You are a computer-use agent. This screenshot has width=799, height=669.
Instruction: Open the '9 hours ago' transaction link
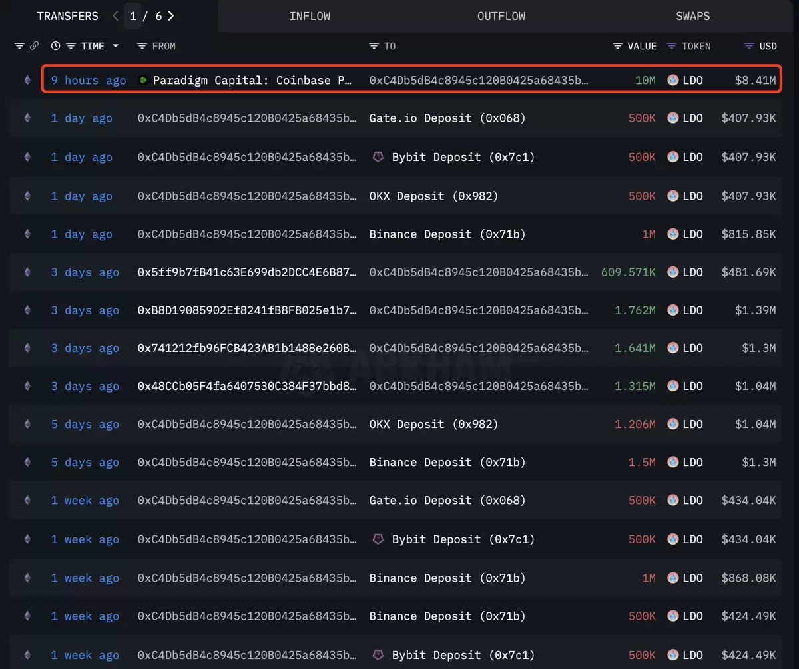coord(89,80)
